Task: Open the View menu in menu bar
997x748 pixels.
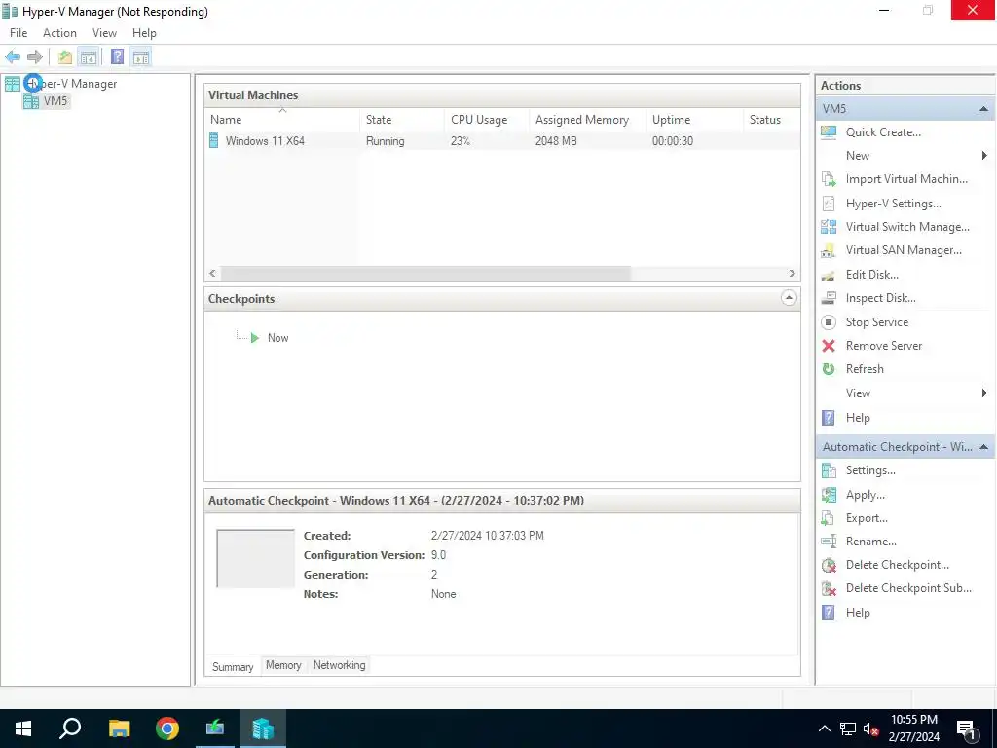Action: coord(104,33)
